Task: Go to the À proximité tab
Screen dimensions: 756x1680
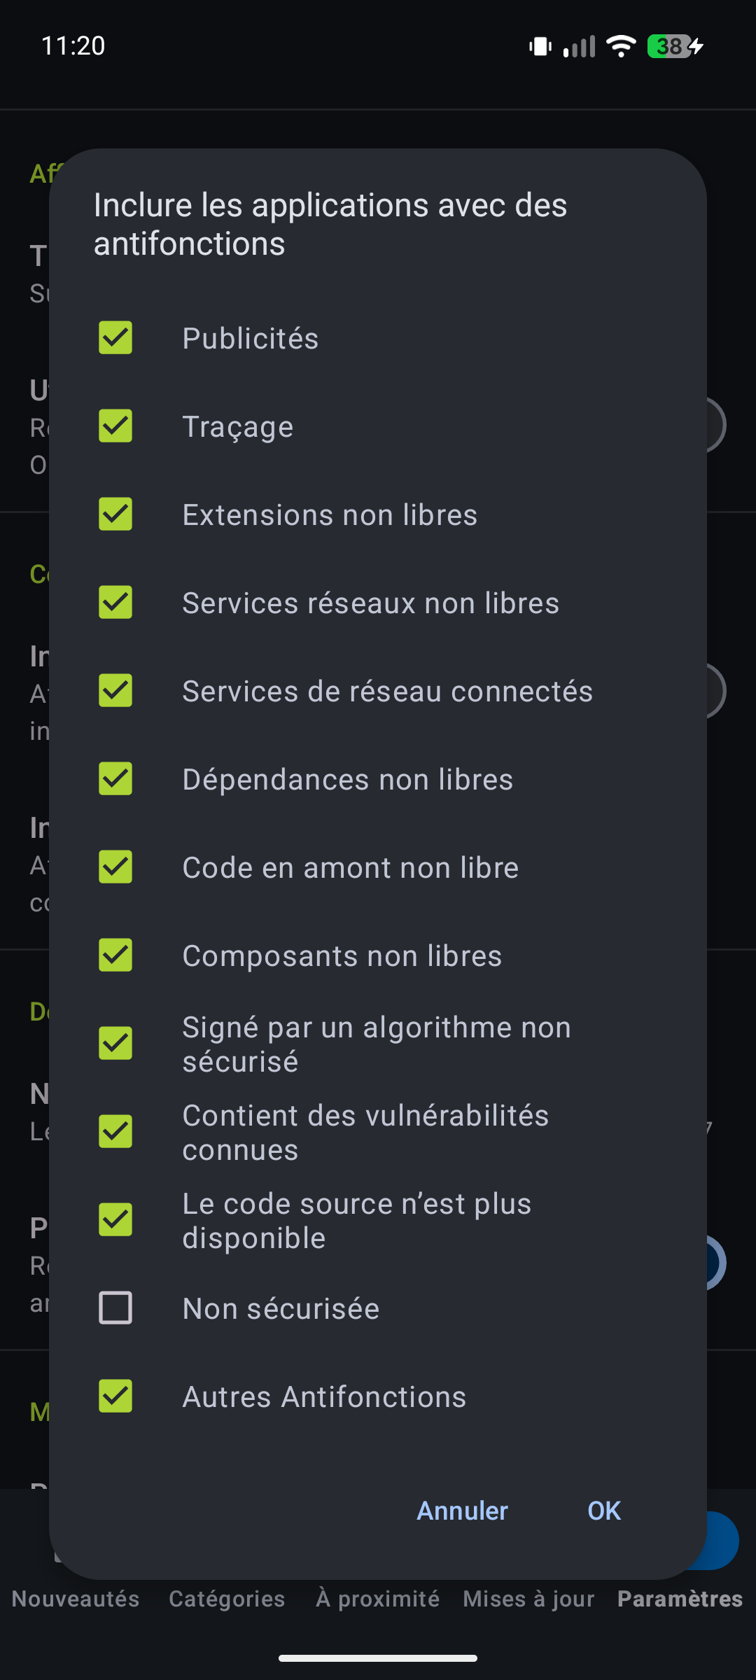Action: click(x=378, y=1599)
